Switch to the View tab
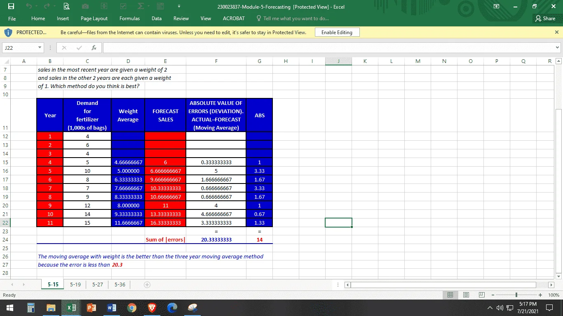The image size is (563, 316). pos(206,19)
